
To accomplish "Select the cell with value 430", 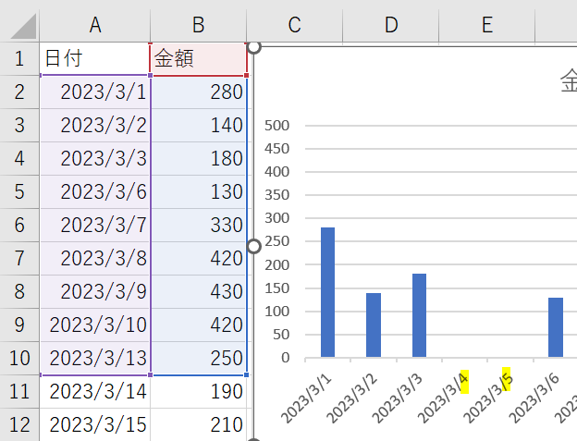I will tap(198, 291).
